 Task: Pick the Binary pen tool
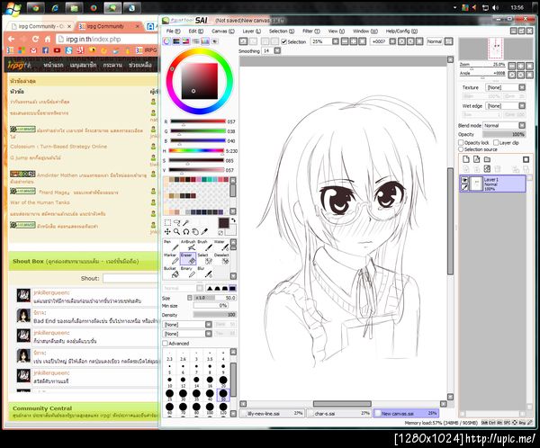click(x=188, y=272)
